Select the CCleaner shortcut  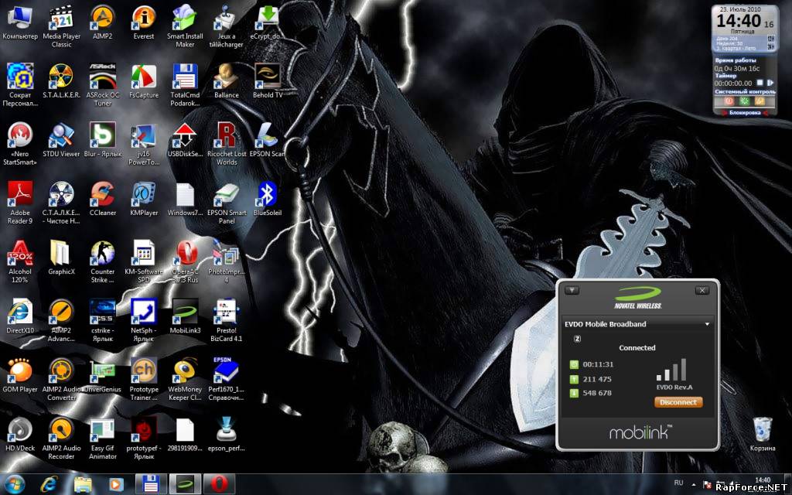tap(103, 199)
